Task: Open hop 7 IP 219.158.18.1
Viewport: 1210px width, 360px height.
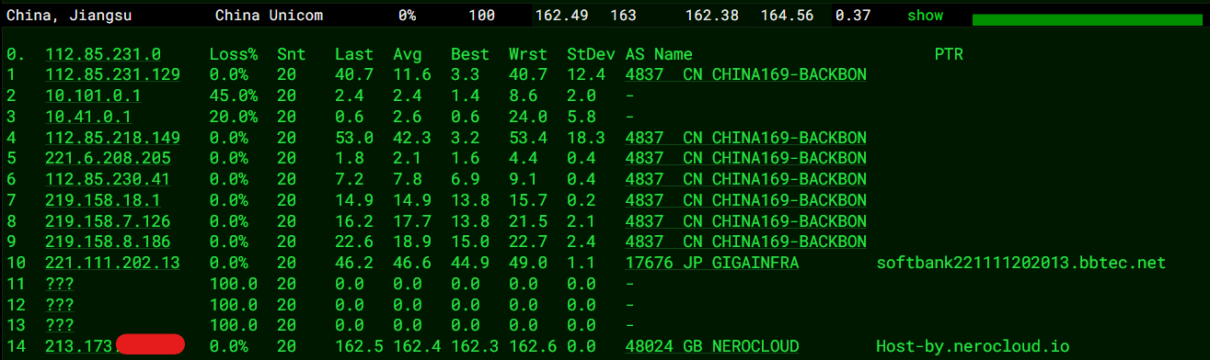Action: 103,200
